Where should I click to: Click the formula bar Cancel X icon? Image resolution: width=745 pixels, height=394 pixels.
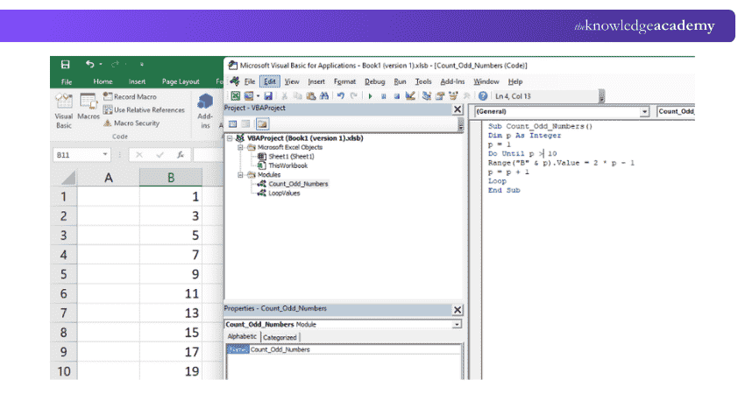pos(138,155)
